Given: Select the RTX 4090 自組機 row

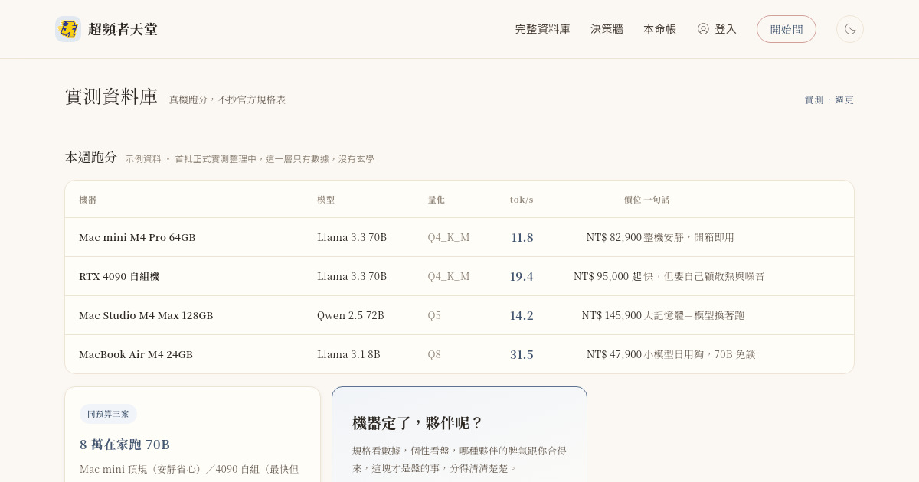Looking at the screenshot, I should click(x=459, y=276).
